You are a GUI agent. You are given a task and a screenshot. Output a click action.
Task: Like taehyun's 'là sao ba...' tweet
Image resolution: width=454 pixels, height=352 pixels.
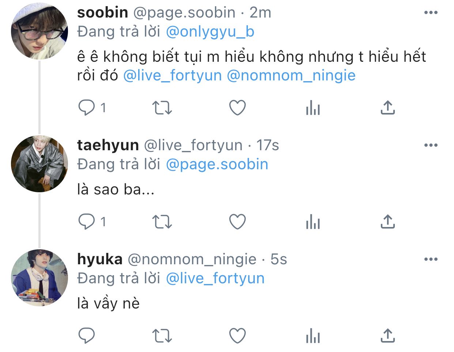(238, 222)
